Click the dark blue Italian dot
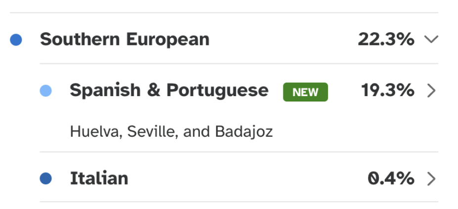 [46, 178]
